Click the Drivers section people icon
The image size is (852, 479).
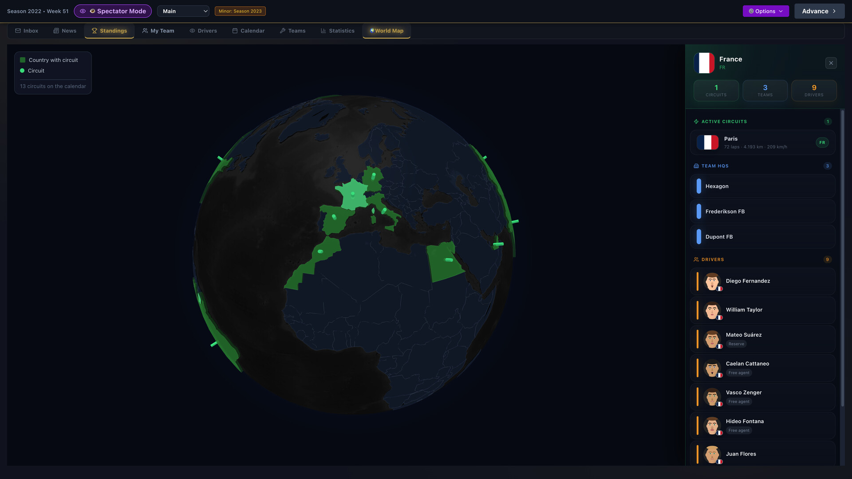pyautogui.click(x=696, y=259)
